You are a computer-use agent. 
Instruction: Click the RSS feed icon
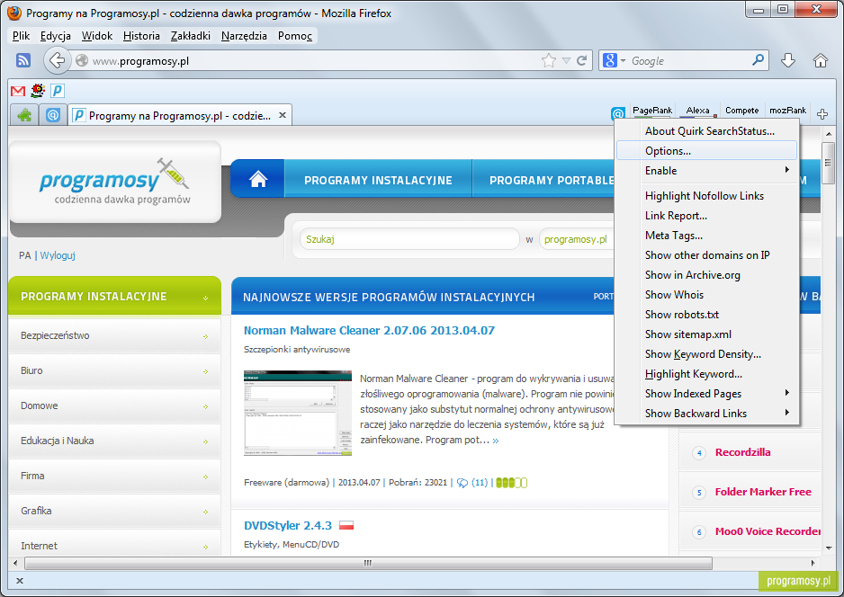click(x=23, y=60)
